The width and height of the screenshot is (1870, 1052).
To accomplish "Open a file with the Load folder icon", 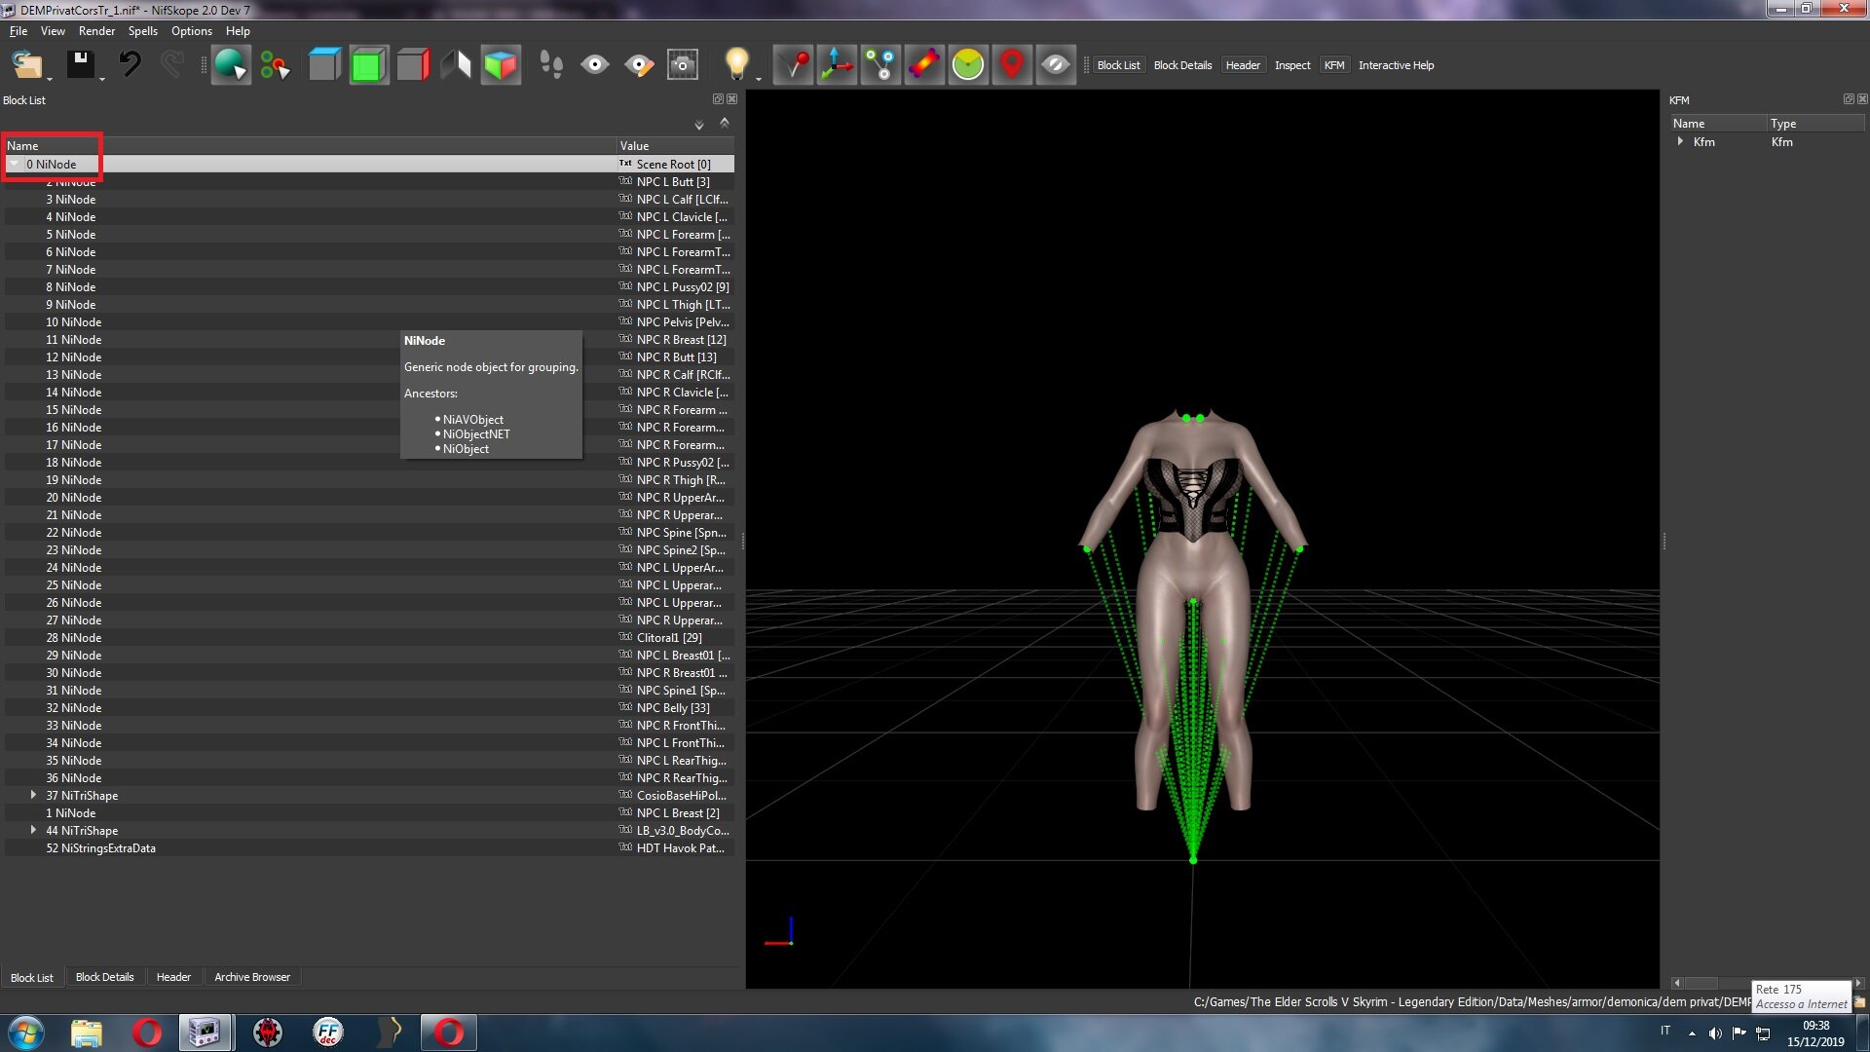I will (x=26, y=65).
